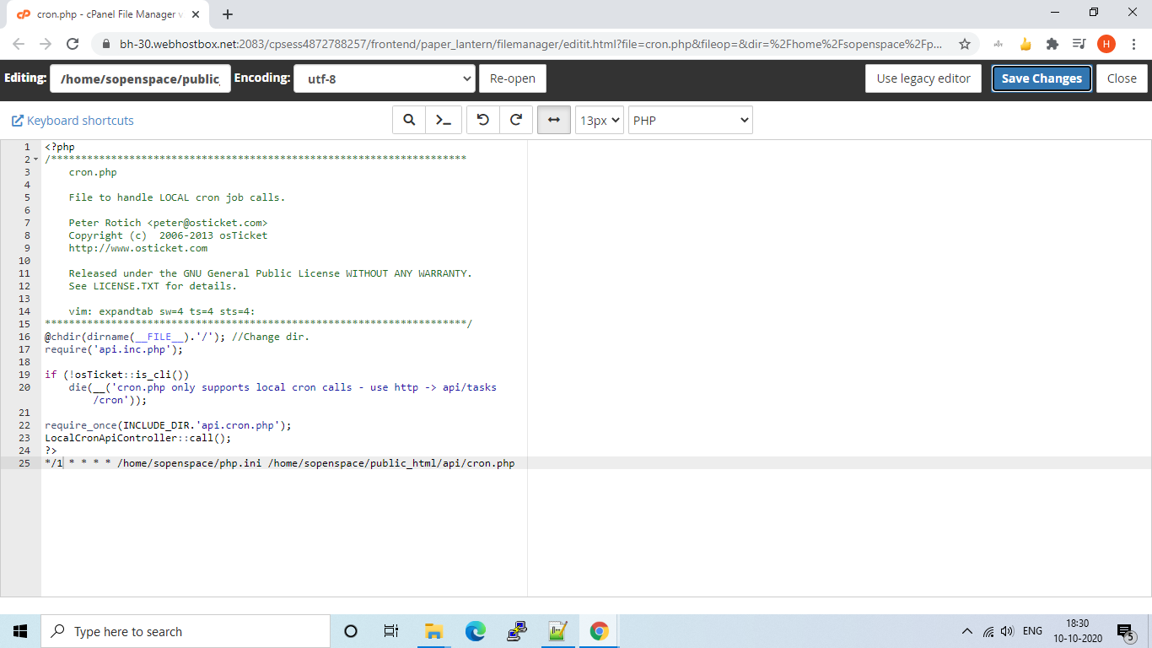Click the lock icon in the address bar

[106, 44]
